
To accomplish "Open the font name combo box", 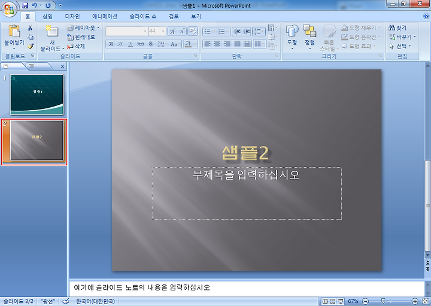I will coord(127,31).
